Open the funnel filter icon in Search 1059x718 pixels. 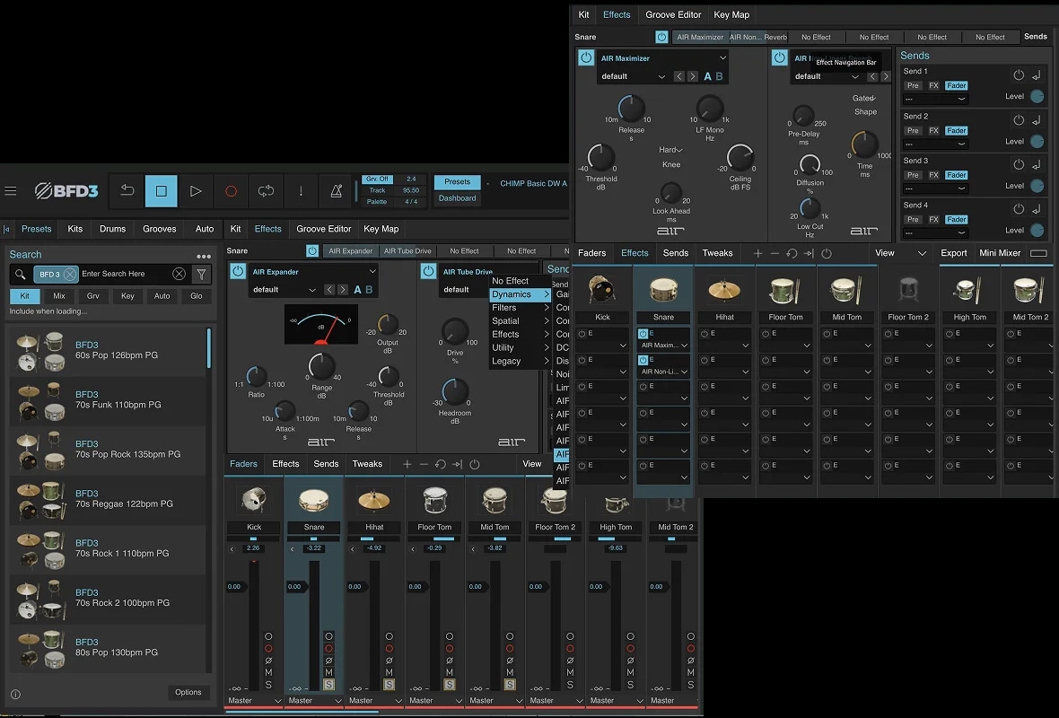[x=201, y=274]
